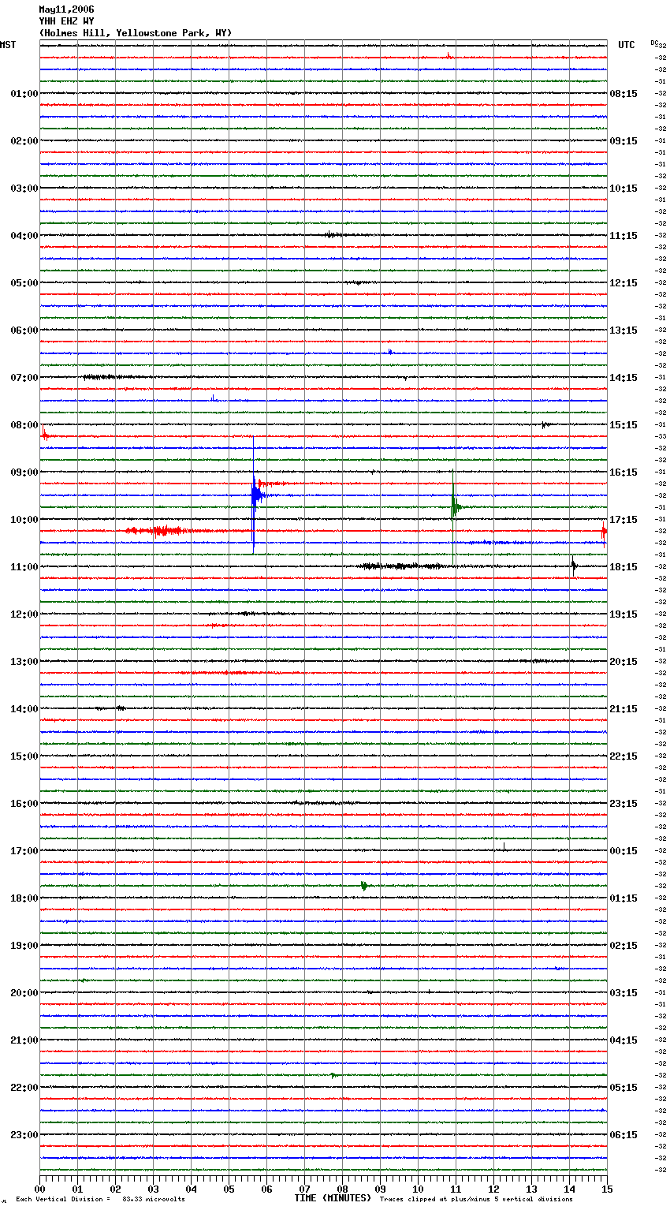Click the 16:15 UTC time label
Image resolution: width=670 pixels, height=1210 pixels.
pyautogui.click(x=623, y=472)
